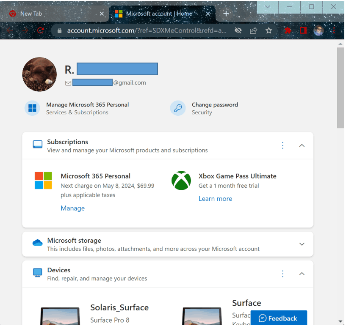Click the OneDrive cloud storage icon

point(38,243)
